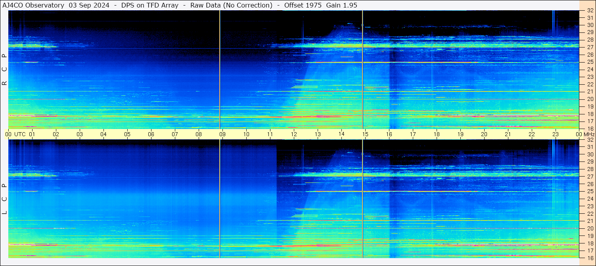This screenshot has width=596, height=266.
Task: Click the "AJ4CO Observatory" title text
Action: point(33,5)
